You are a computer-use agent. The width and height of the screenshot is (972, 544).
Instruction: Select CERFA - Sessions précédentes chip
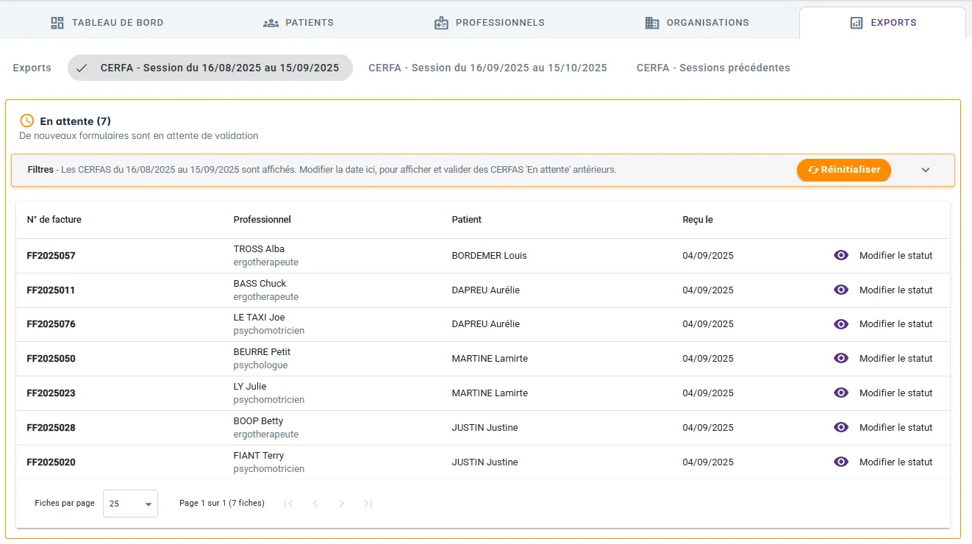coord(712,68)
